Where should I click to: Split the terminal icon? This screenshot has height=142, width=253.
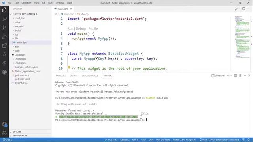pyautogui.click(x=236, y=75)
